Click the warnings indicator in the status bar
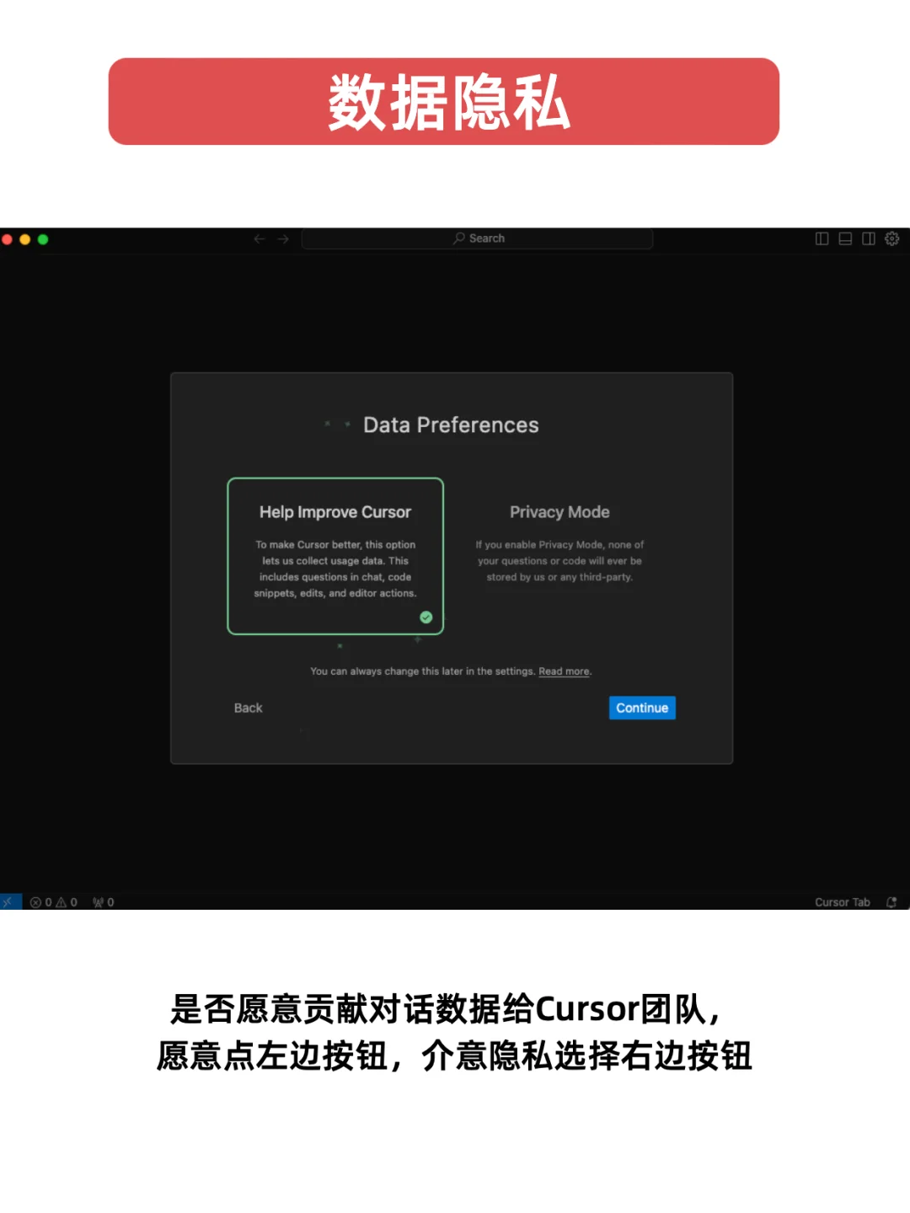Viewport: 910px width, 1213px height. 66,901
